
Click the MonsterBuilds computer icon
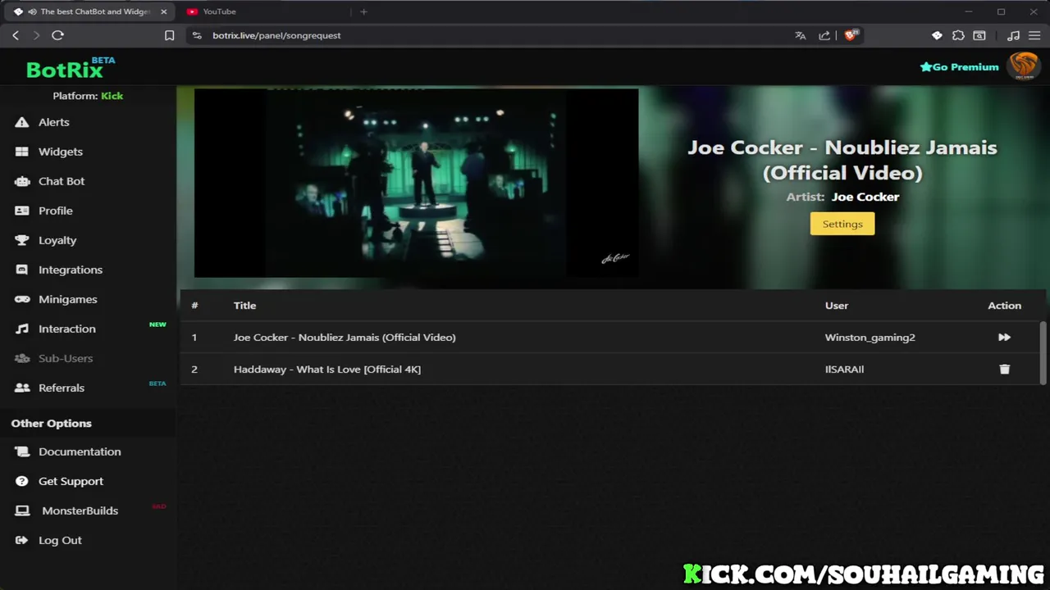tap(23, 511)
